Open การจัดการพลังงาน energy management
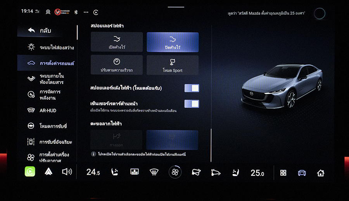The image size is (349, 201). [x=47, y=95]
